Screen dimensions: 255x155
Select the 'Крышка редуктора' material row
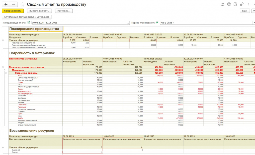pos(36,94)
